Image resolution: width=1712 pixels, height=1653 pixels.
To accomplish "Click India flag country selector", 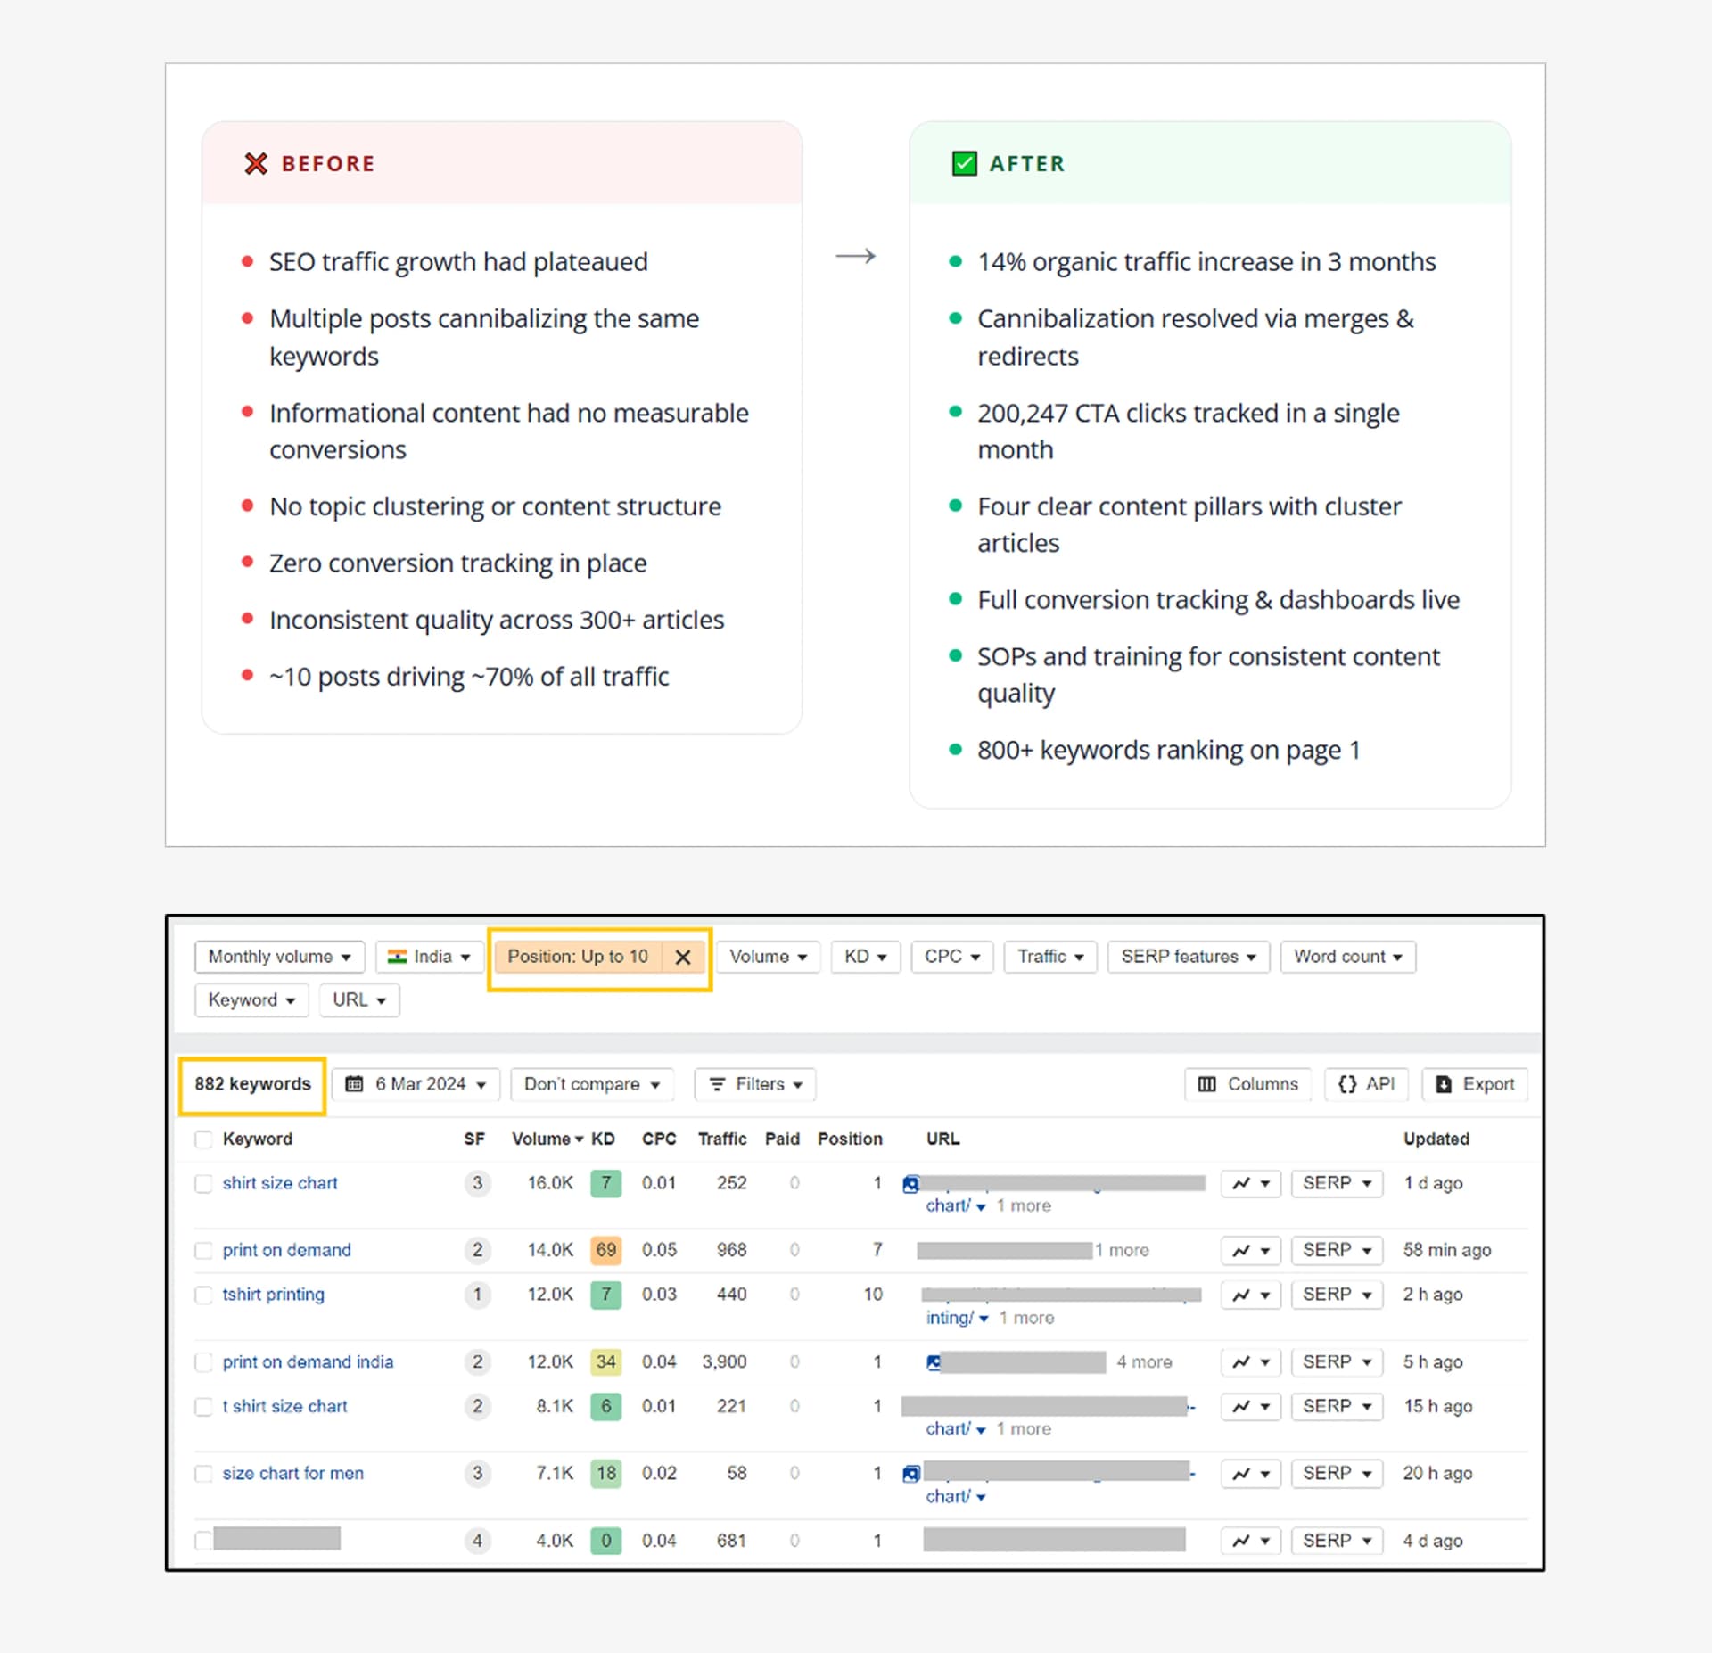I will point(429,957).
